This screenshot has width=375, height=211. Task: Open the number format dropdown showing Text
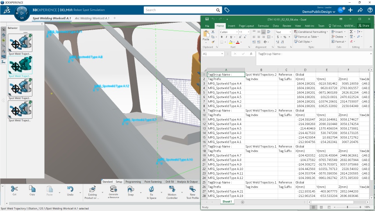point(290,32)
